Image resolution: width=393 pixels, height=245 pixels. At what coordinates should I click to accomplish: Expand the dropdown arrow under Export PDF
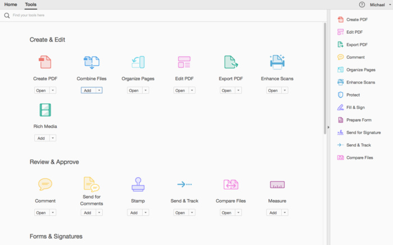click(x=238, y=90)
